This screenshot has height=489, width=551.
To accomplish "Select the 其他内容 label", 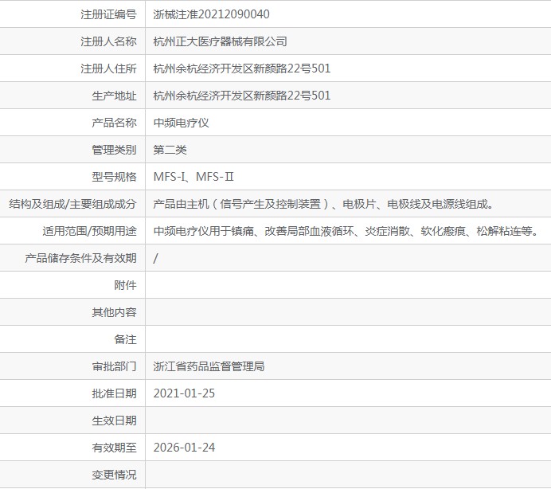I will 114,312.
